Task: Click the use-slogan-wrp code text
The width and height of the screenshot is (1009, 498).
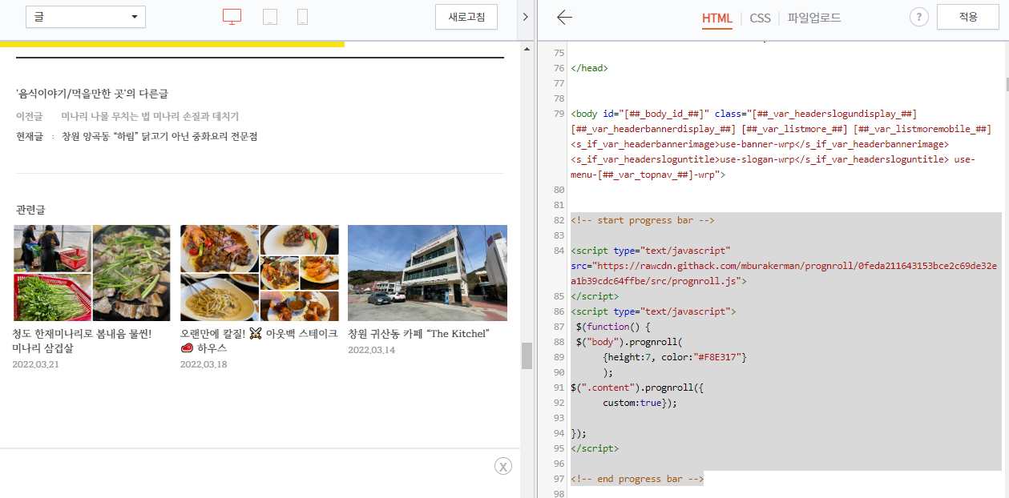Action: click(x=757, y=159)
